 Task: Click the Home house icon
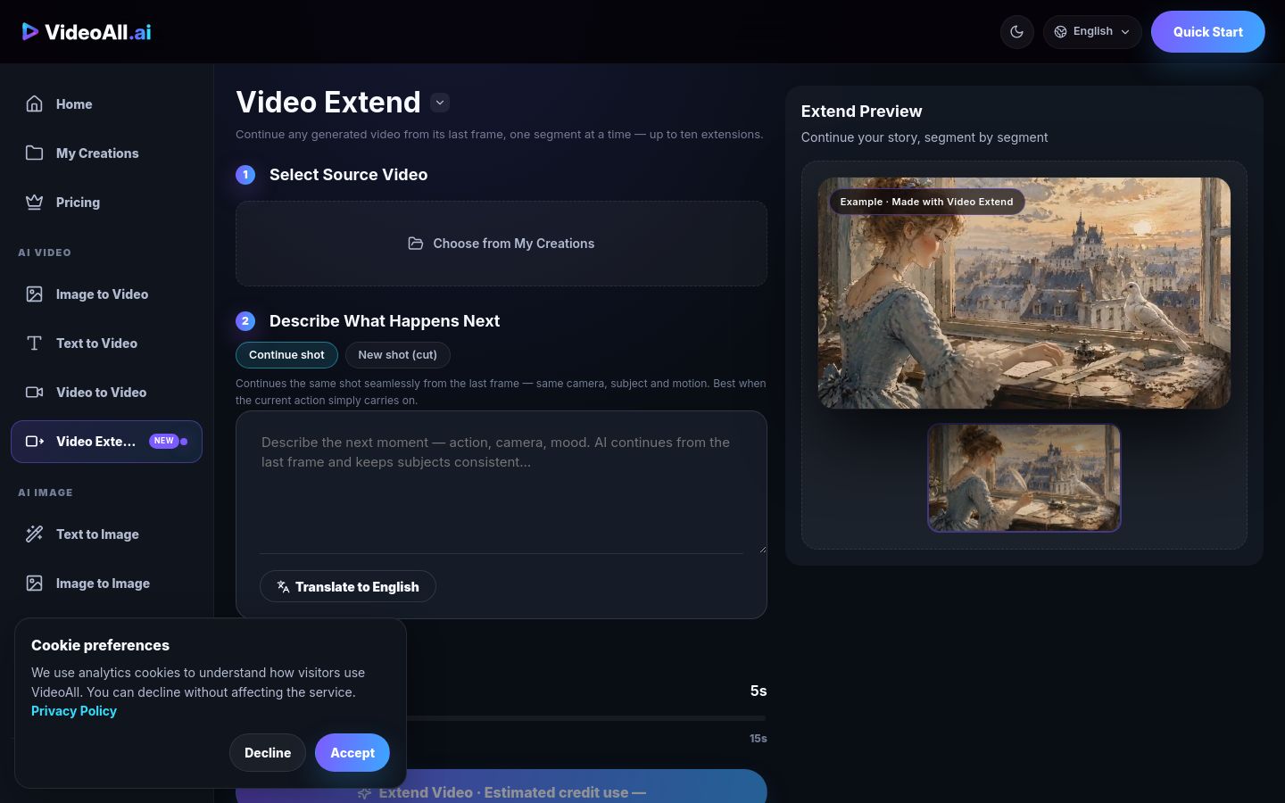pyautogui.click(x=35, y=104)
